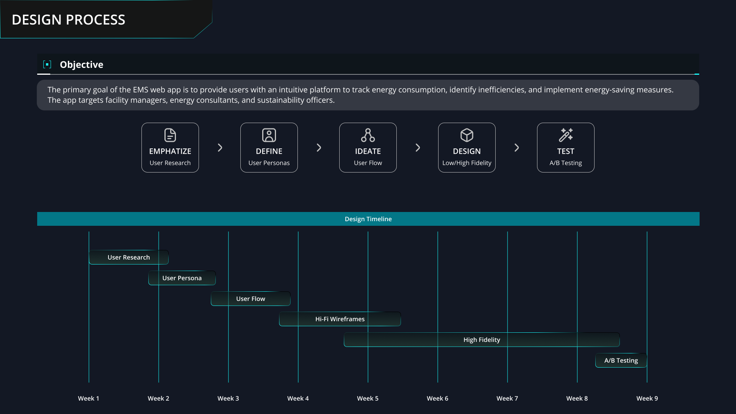This screenshot has width=736, height=414.
Task: Click the chevron between Emphatize and Define
Action: [220, 148]
